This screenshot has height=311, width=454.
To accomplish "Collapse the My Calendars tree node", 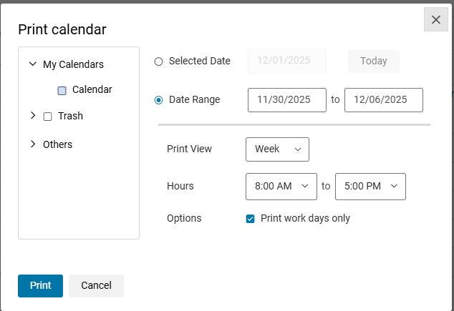I will [32, 64].
